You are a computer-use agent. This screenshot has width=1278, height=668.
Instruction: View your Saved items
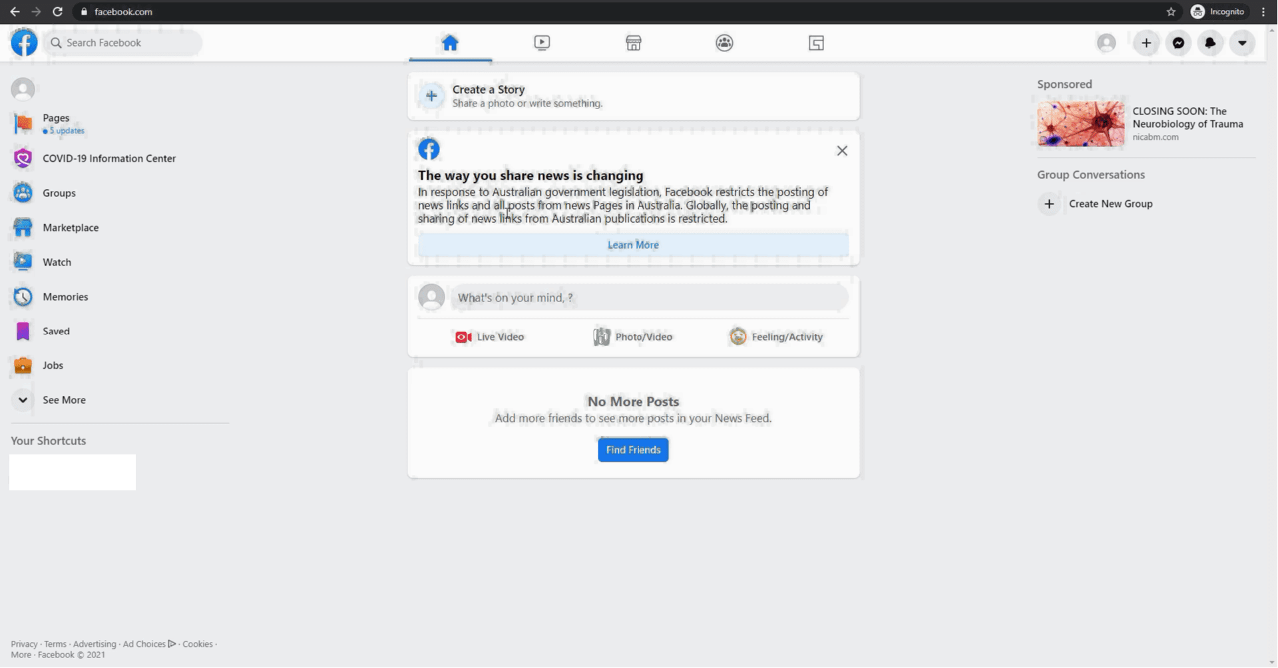pyautogui.click(x=56, y=331)
